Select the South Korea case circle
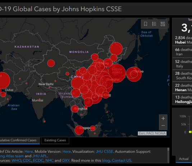192x166 pixels. point(116,73)
